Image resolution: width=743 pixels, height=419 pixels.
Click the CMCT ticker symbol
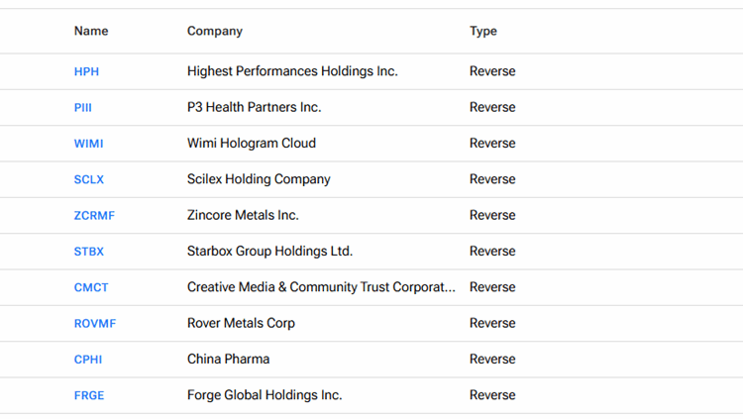(91, 287)
